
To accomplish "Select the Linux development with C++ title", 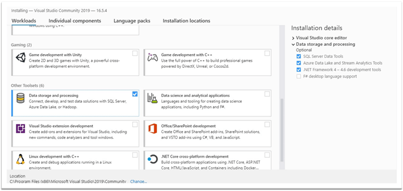I will point(54,156).
